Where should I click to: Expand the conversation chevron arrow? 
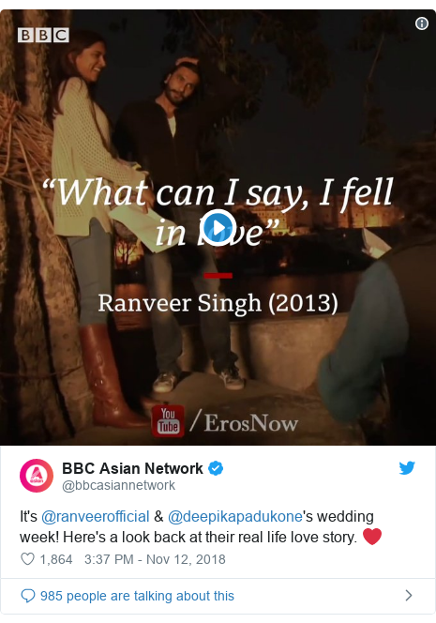pos(409,595)
